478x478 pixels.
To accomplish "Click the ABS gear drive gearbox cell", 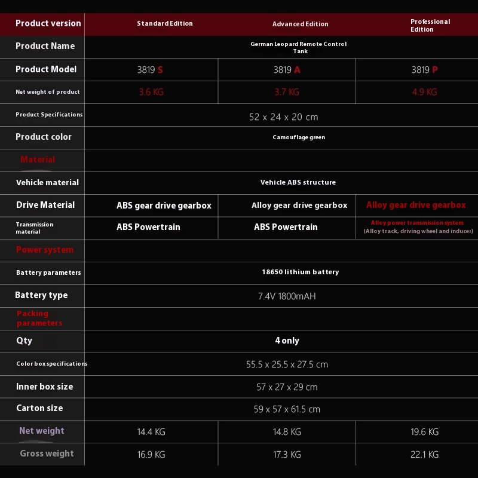I will click(164, 206).
